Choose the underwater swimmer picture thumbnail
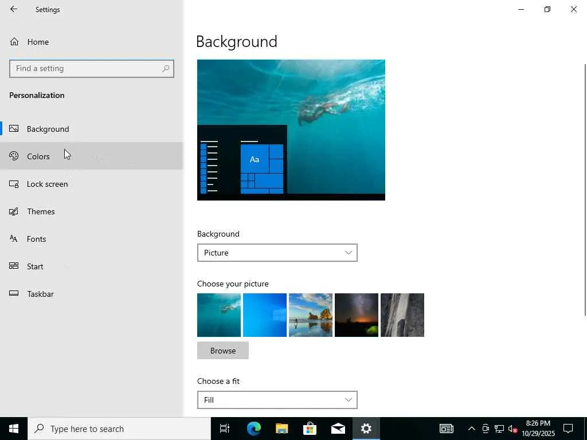The width and height of the screenshot is (587, 440). (219, 315)
